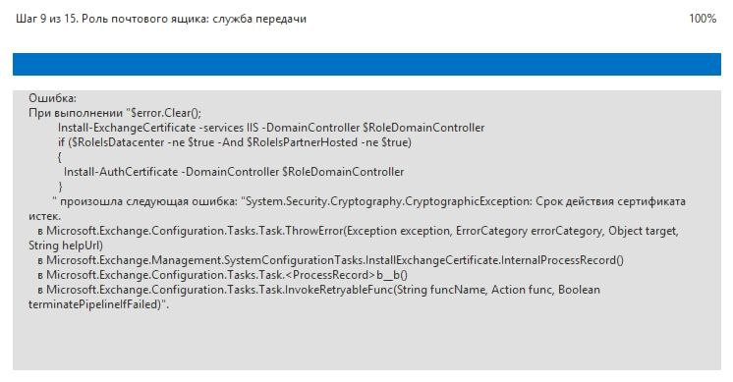Click the word 'истек.' in error text
Image resolution: width=733 pixels, height=382 pixels.
(x=44, y=216)
